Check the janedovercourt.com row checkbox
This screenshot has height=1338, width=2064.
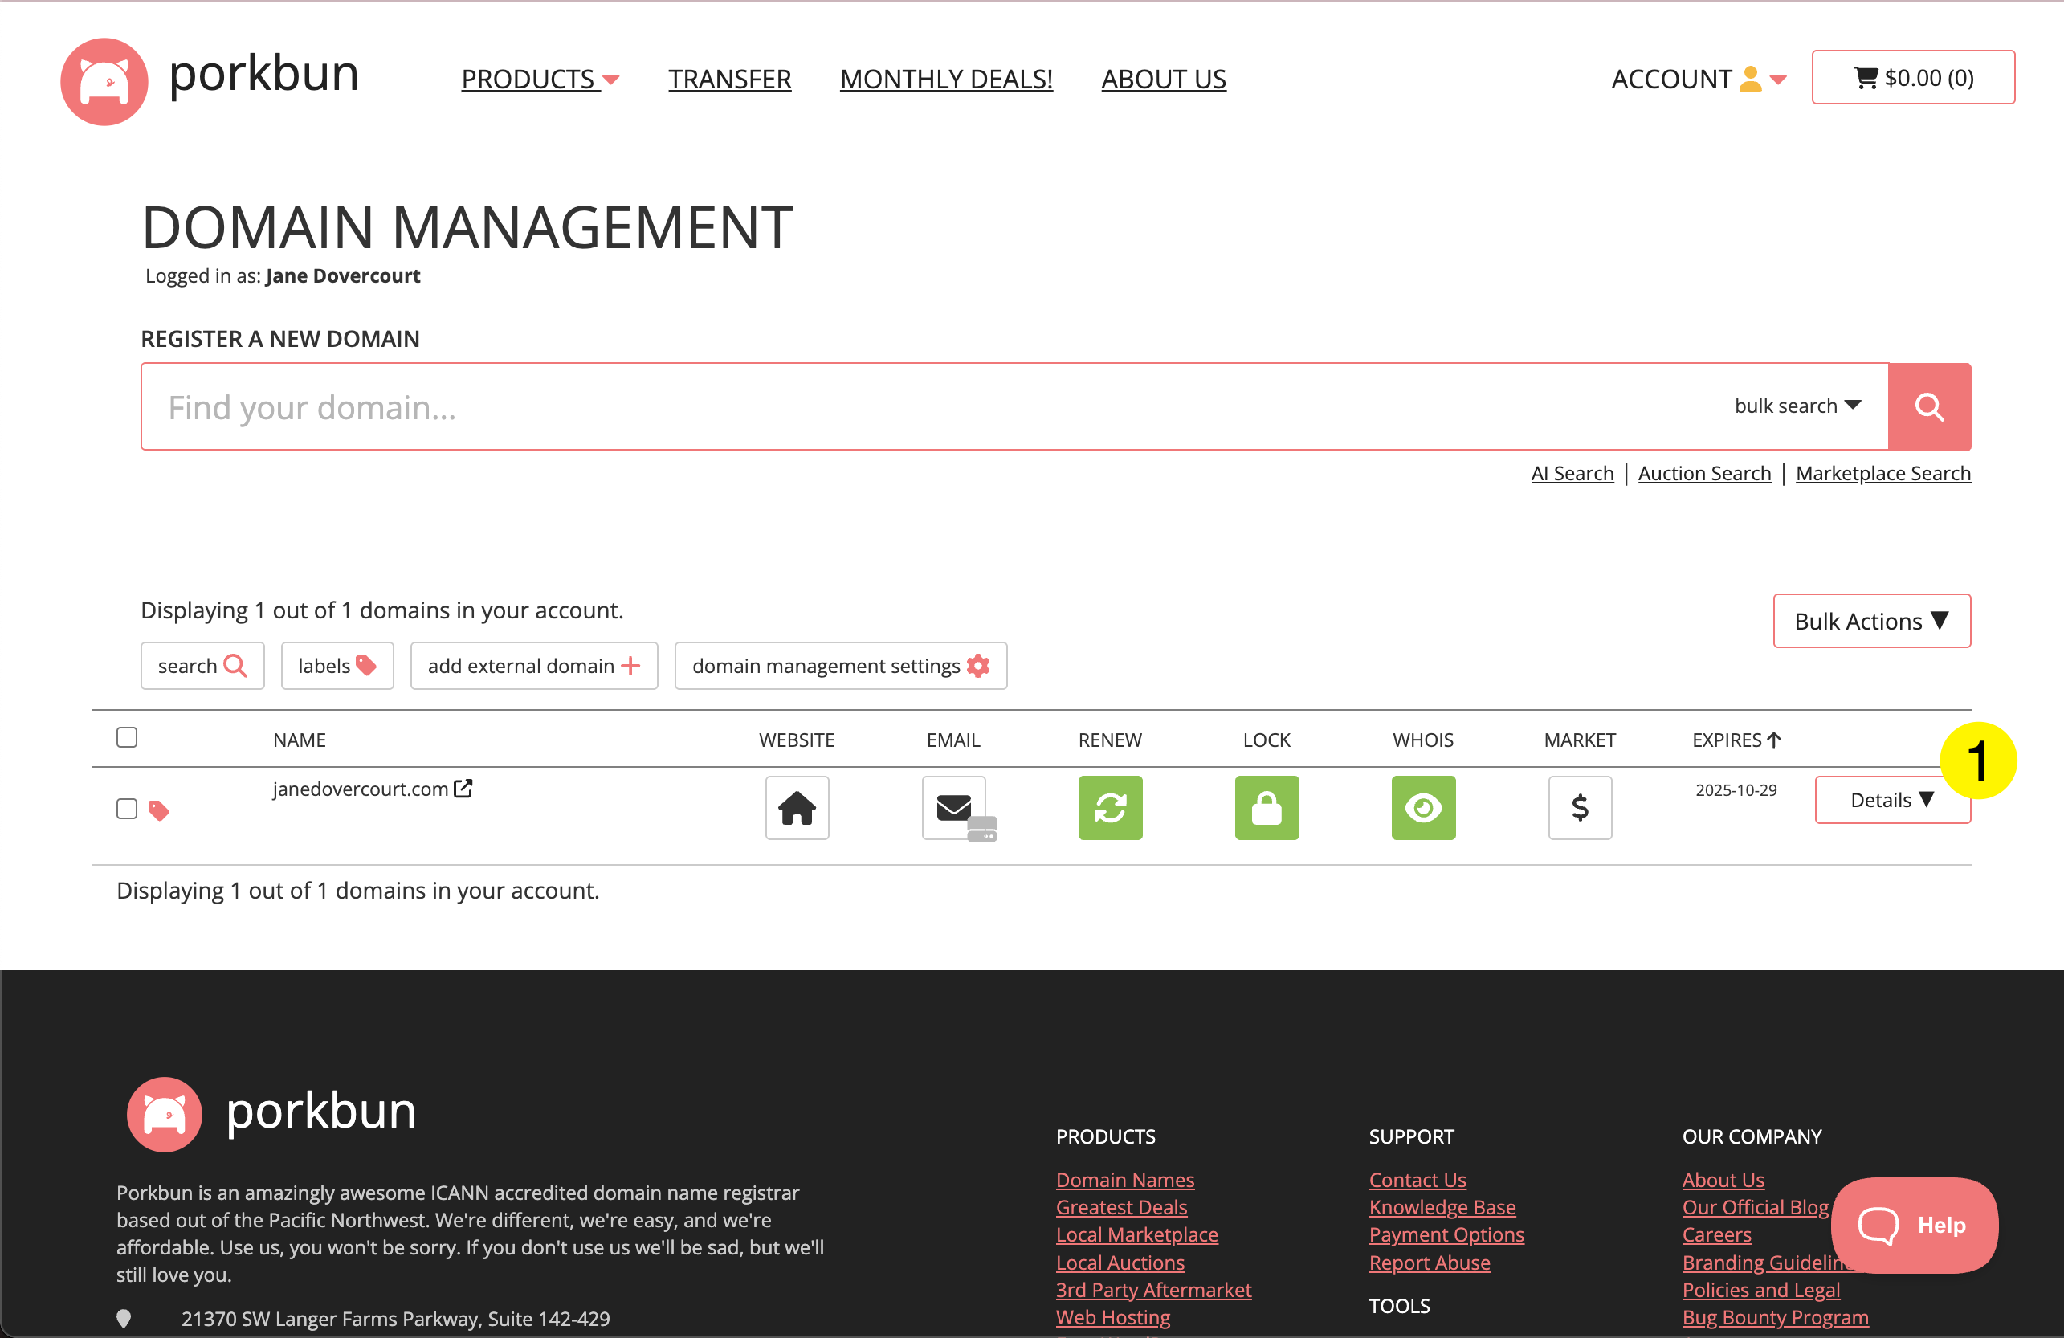(127, 809)
